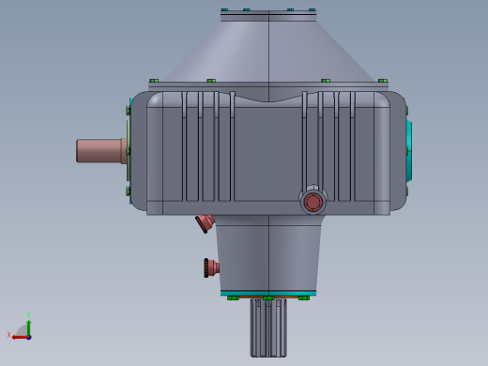Select the flat center panel of ribbed housing
The width and height of the screenshot is (488, 366).
click(x=268, y=153)
